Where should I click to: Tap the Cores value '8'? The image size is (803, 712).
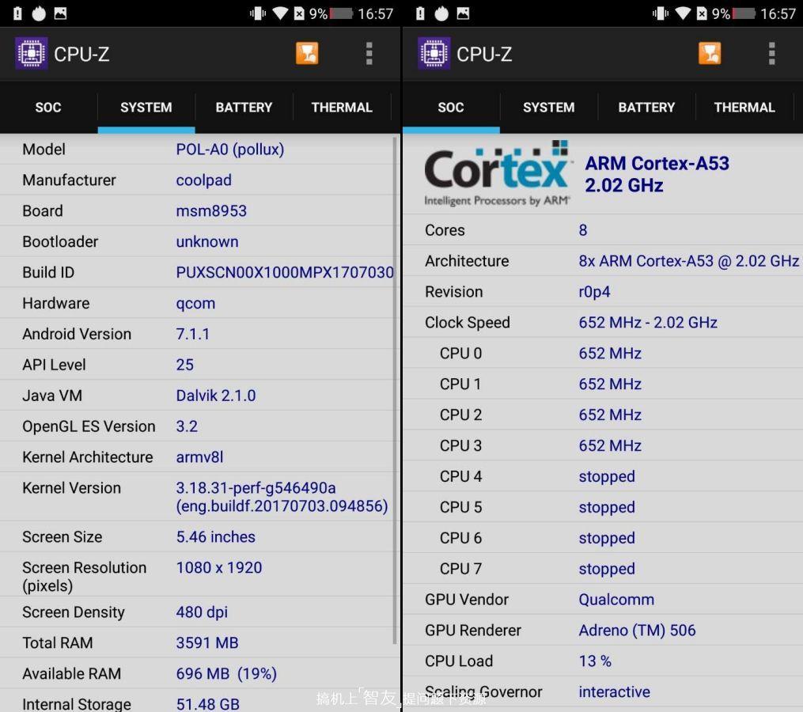click(x=583, y=230)
